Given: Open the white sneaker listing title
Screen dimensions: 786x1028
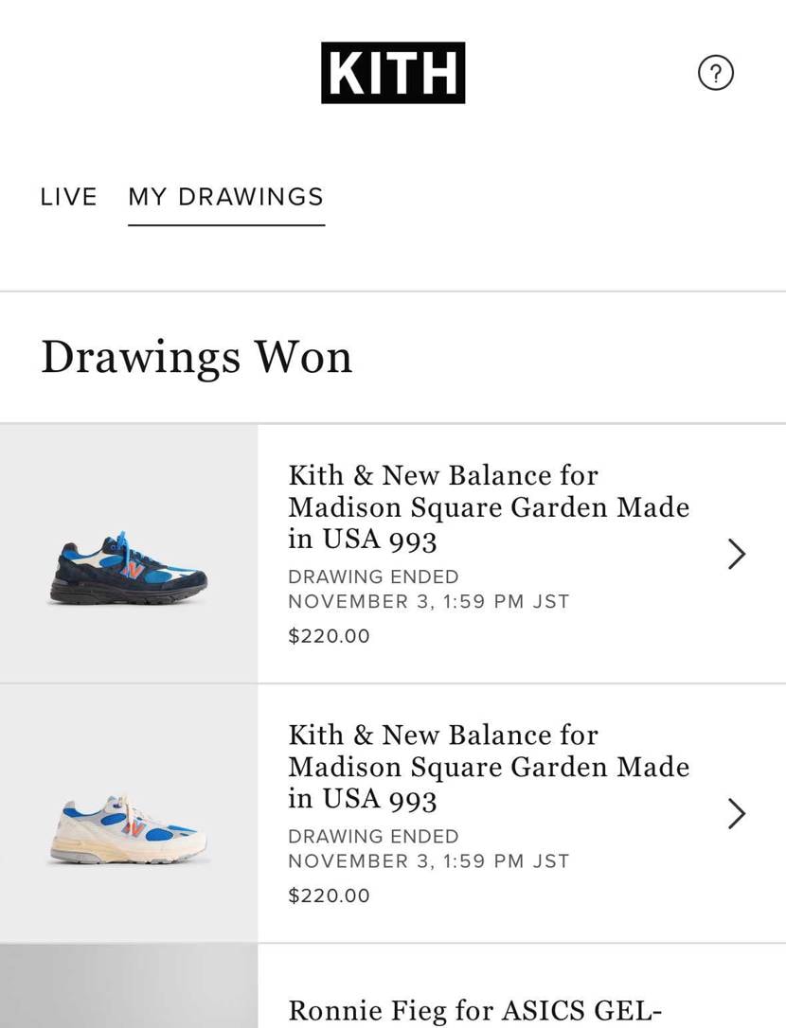Looking at the screenshot, I should click(x=488, y=767).
